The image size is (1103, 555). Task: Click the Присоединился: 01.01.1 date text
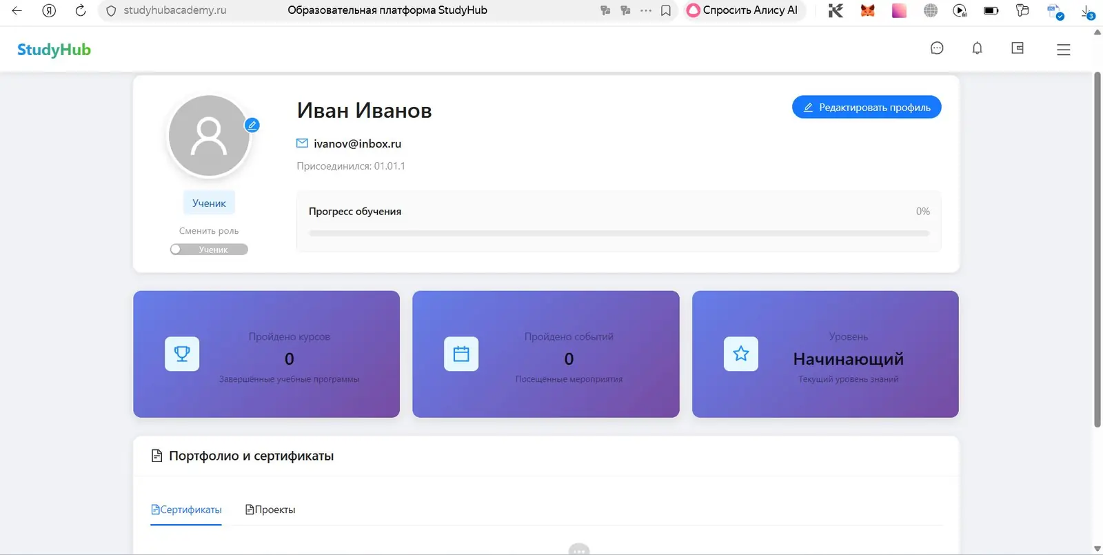tap(351, 166)
